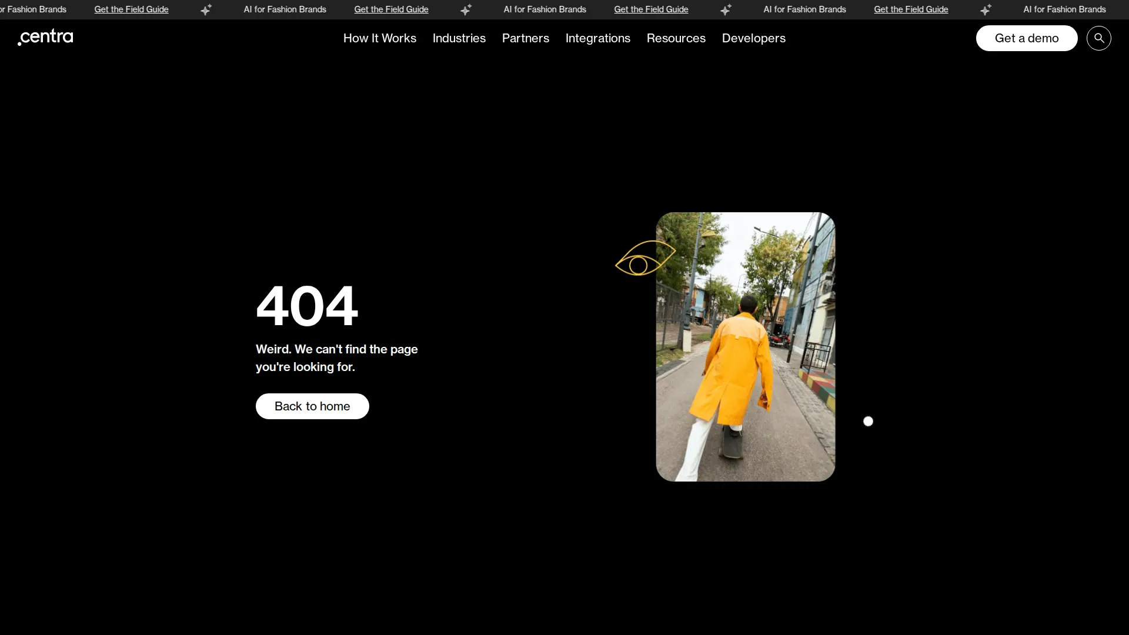
Task: Follow the rightmost Get the Field Guide link
Action: tap(911, 9)
